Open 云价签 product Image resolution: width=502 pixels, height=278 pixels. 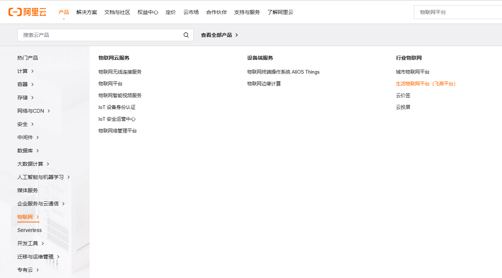403,95
